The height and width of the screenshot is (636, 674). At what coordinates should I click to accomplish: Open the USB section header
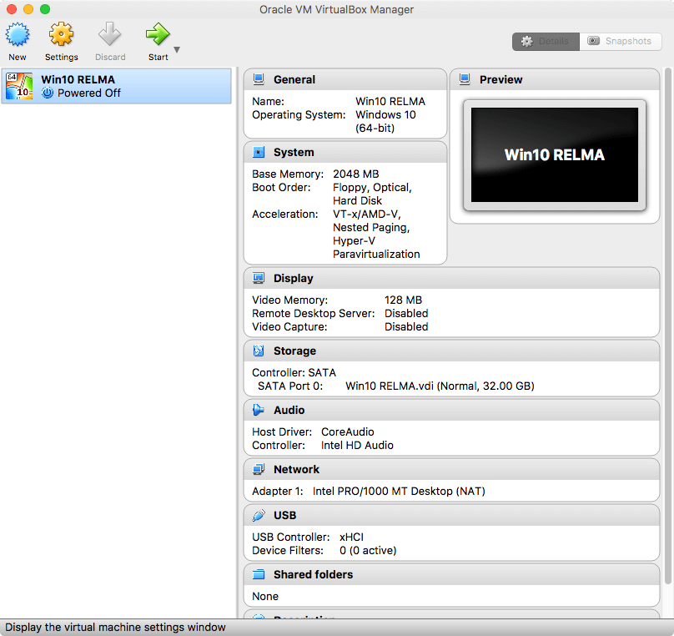(284, 515)
